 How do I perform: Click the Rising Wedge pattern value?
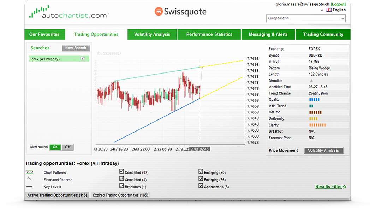tap(319, 68)
